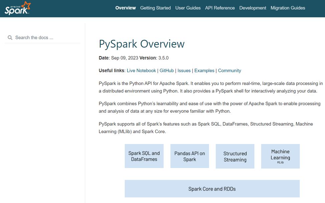Click the Spark Core and RDDs box

pyautogui.click(x=212, y=189)
